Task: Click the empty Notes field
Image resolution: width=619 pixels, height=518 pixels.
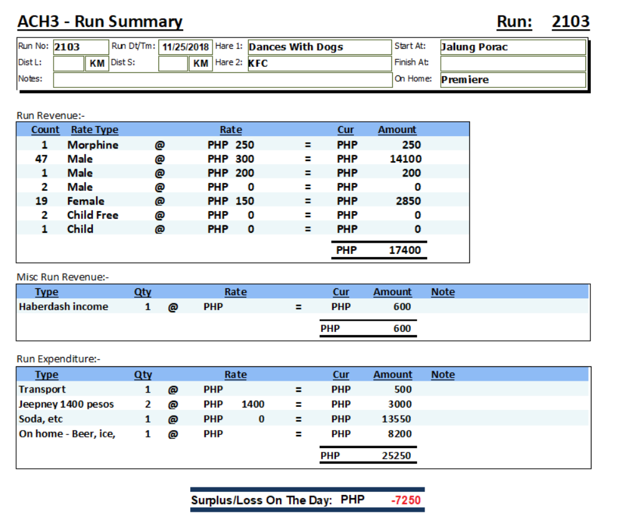Action: pos(221,80)
